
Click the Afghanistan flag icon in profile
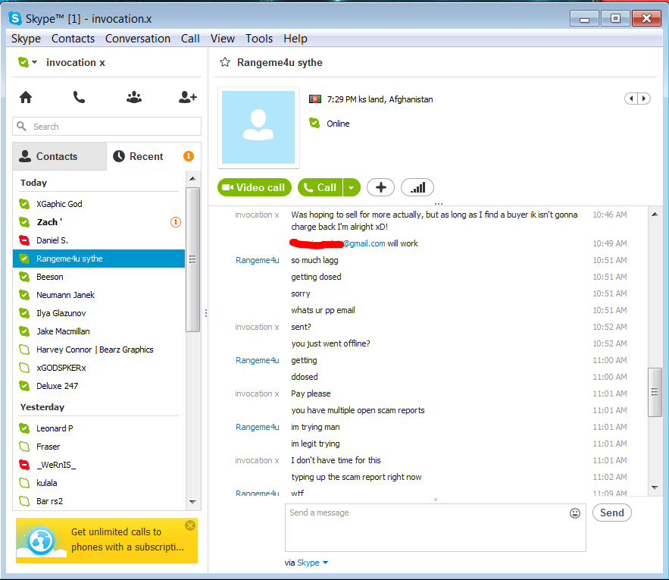click(315, 99)
